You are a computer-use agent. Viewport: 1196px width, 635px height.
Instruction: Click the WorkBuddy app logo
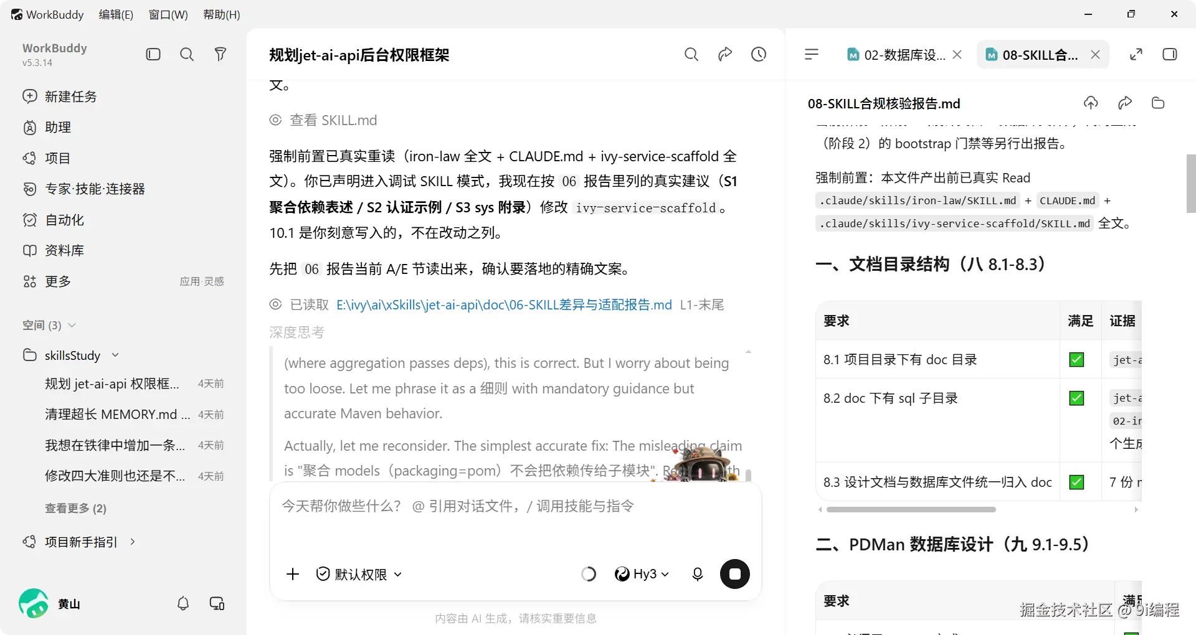tap(17, 14)
